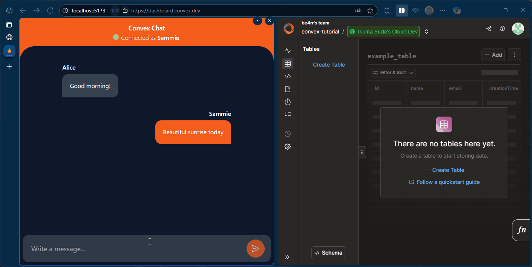Click the Beautiful sunrise today message bubble
This screenshot has height=267, width=532.
tap(193, 132)
